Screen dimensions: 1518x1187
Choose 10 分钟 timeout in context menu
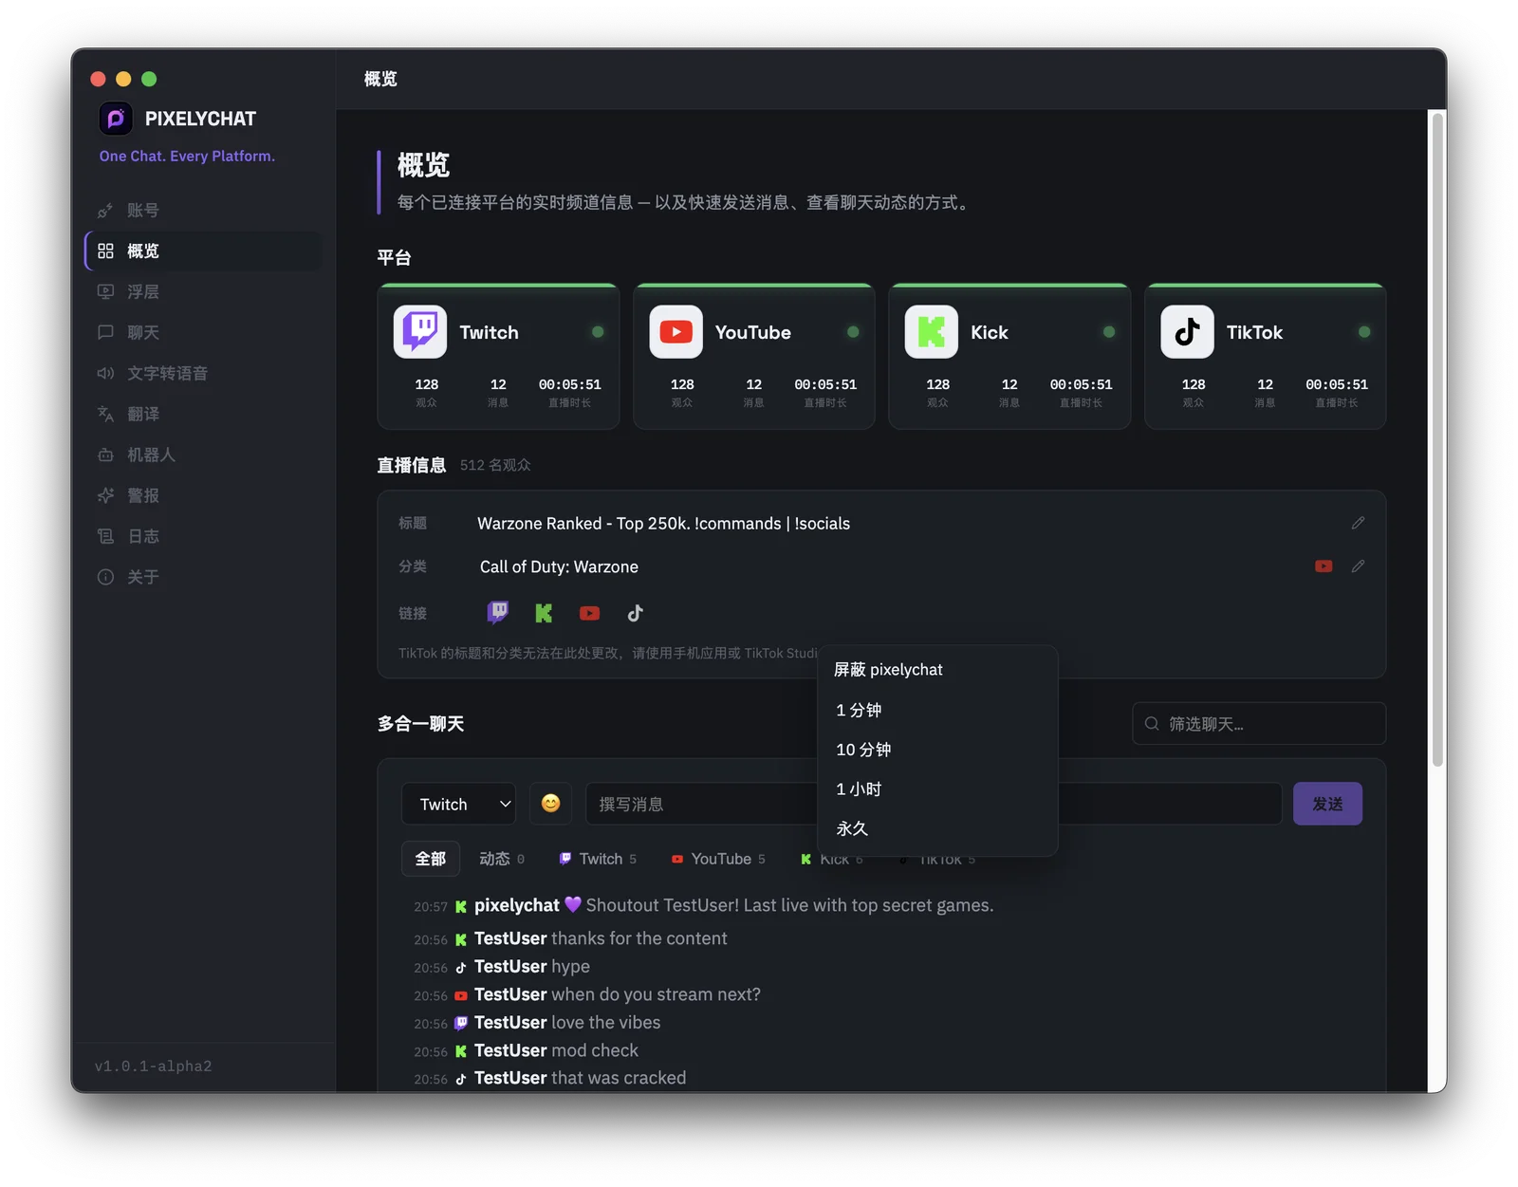(937, 750)
